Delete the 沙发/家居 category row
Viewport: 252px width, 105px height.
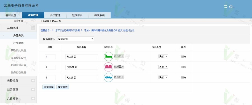pyautogui.click(x=183, y=67)
